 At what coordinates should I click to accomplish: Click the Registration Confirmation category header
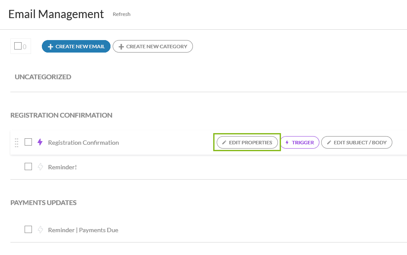click(x=61, y=115)
